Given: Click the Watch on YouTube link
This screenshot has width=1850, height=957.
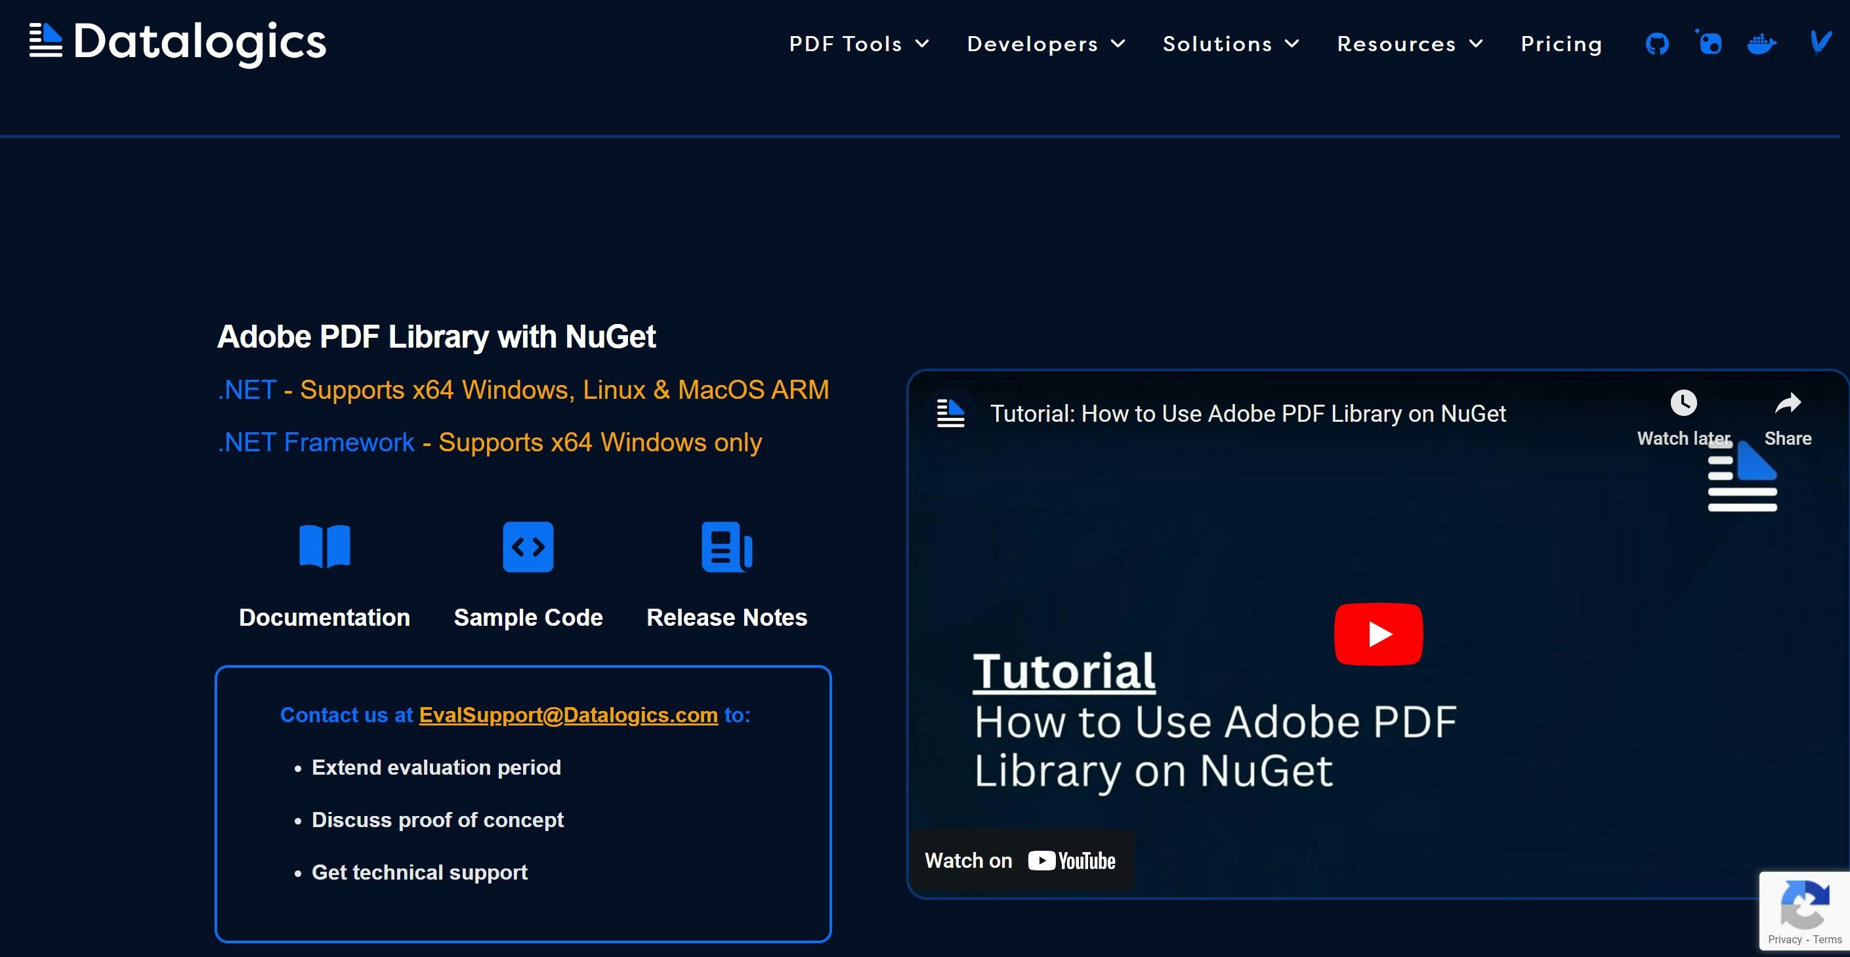Looking at the screenshot, I should click(x=1020, y=860).
